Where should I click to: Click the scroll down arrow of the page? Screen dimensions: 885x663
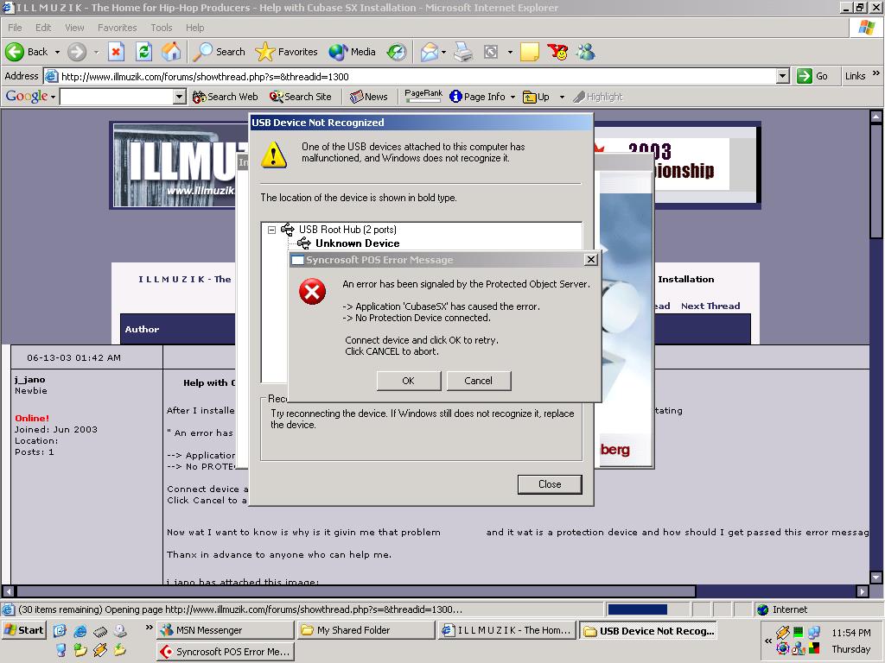pos(876,578)
